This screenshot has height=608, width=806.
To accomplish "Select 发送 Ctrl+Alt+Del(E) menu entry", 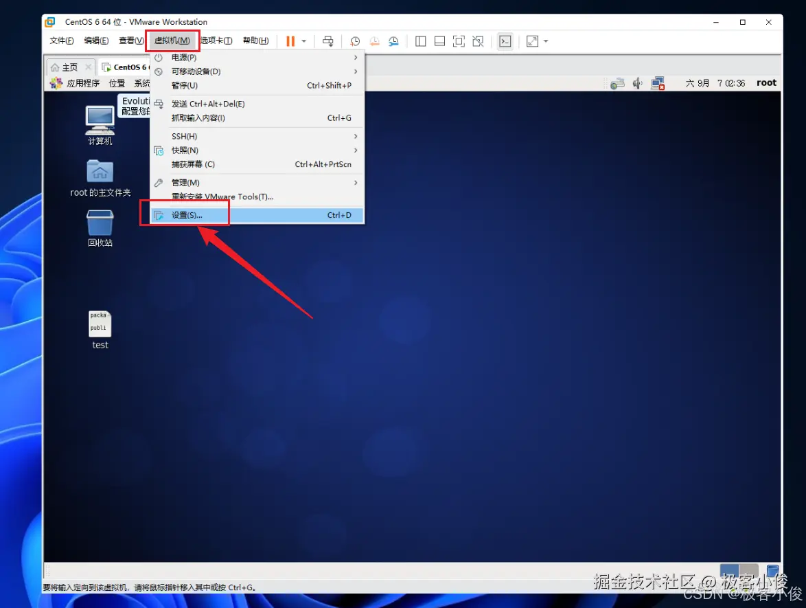I will 257,104.
